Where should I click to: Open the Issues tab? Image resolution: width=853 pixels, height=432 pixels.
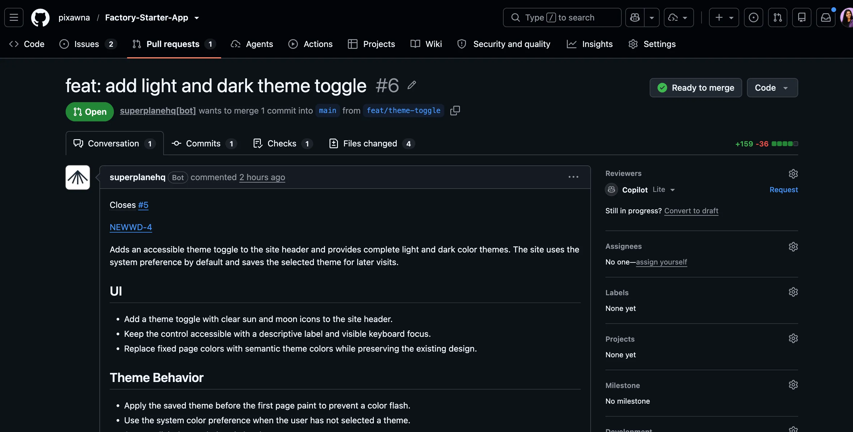[88, 44]
